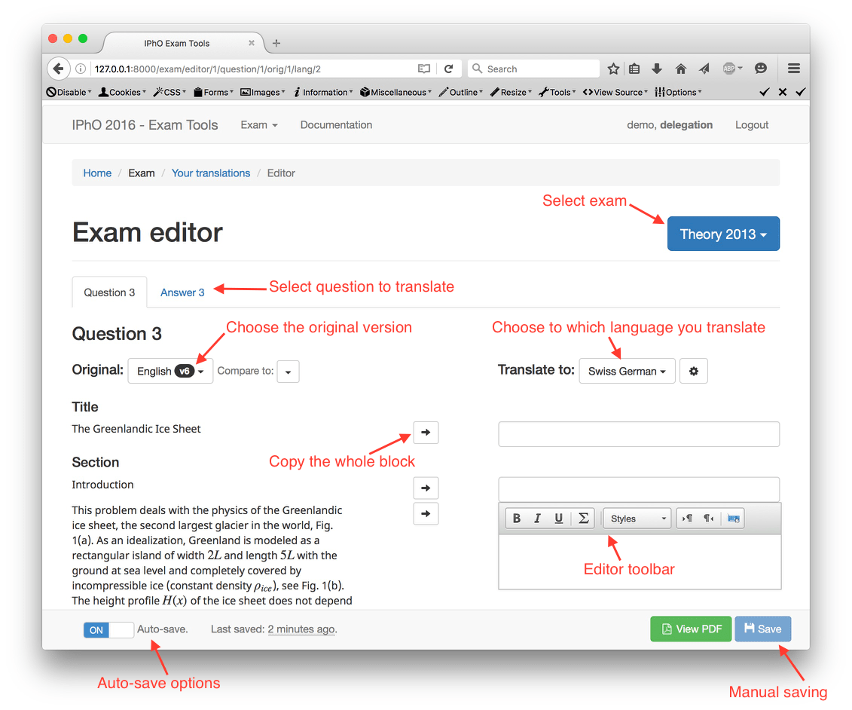Insert an equation using the sigma icon
Image resolution: width=852 pixels, height=710 pixels.
coord(583,518)
